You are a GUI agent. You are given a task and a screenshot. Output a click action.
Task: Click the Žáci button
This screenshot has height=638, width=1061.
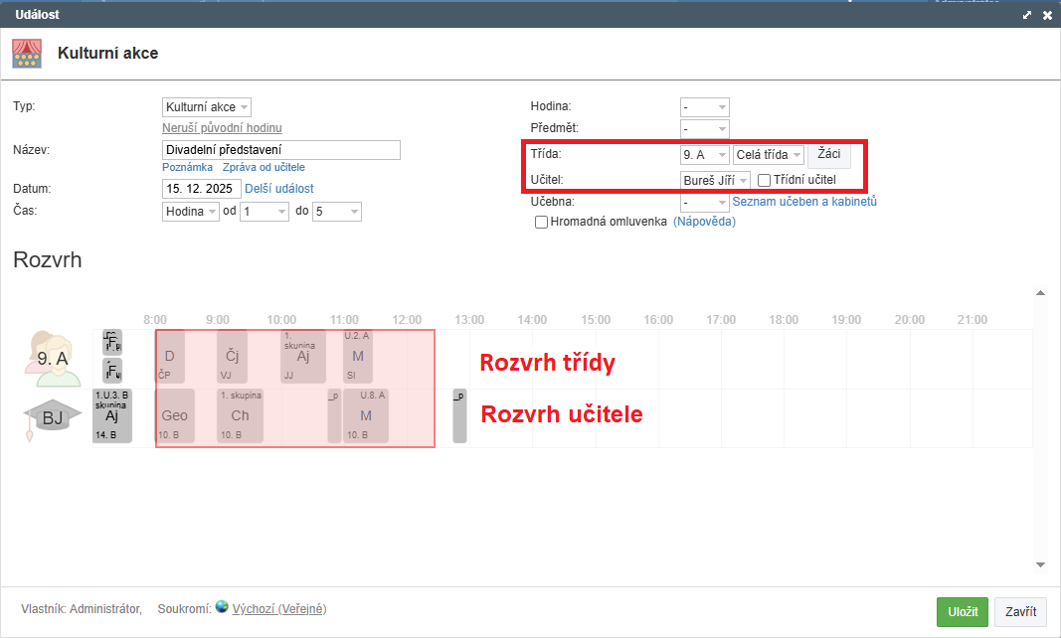click(828, 154)
